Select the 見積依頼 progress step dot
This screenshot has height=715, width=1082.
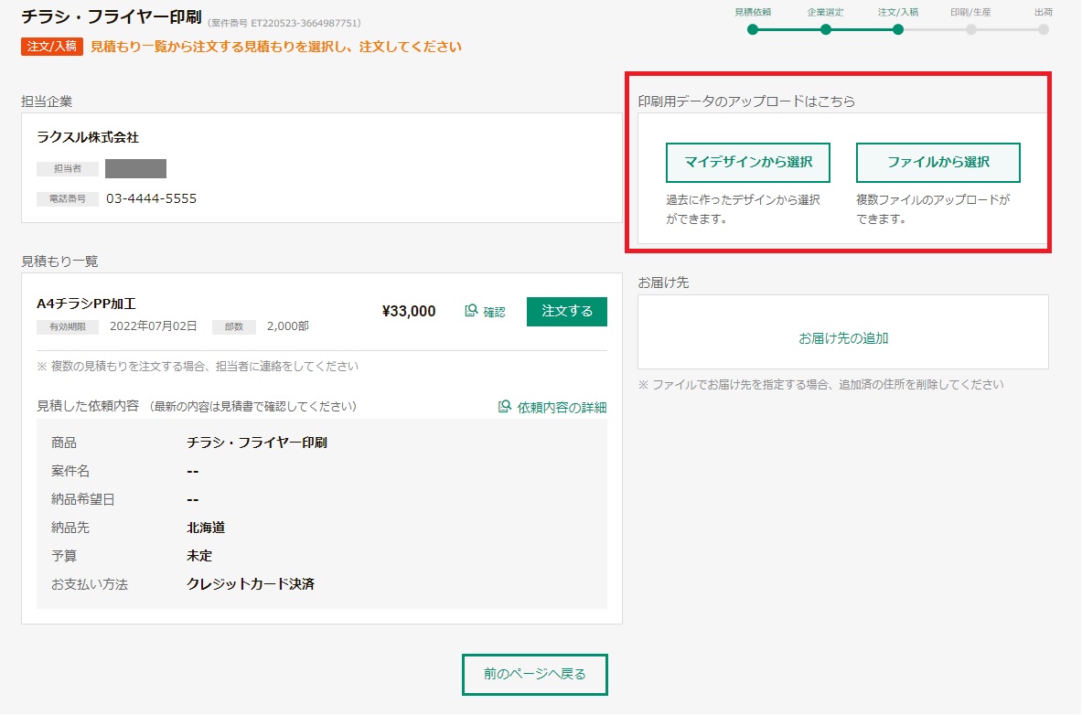(753, 29)
